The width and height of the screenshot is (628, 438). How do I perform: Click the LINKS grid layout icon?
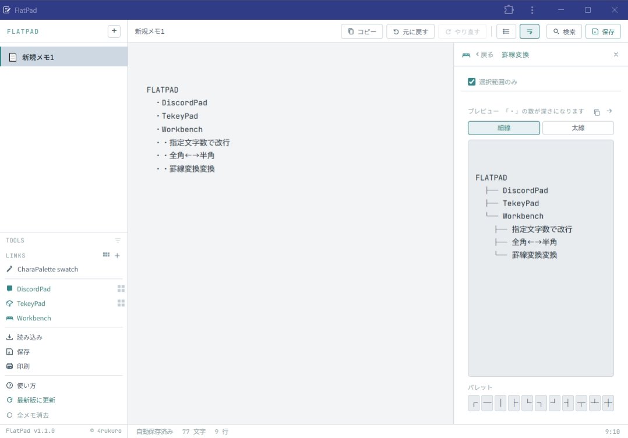click(106, 255)
